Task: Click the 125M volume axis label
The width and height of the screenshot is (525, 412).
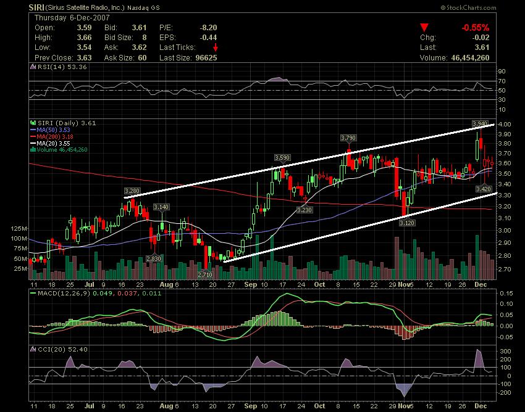Action: (19, 228)
